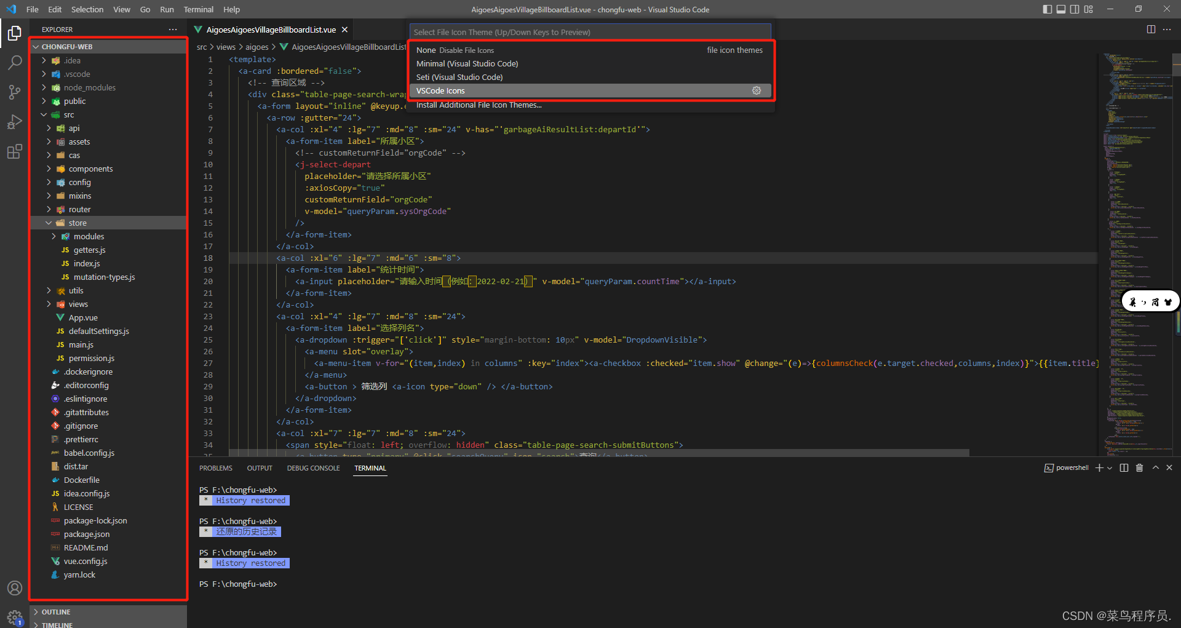Split the editor to the right
Image resolution: width=1181 pixels, height=628 pixels.
pyautogui.click(x=1151, y=30)
